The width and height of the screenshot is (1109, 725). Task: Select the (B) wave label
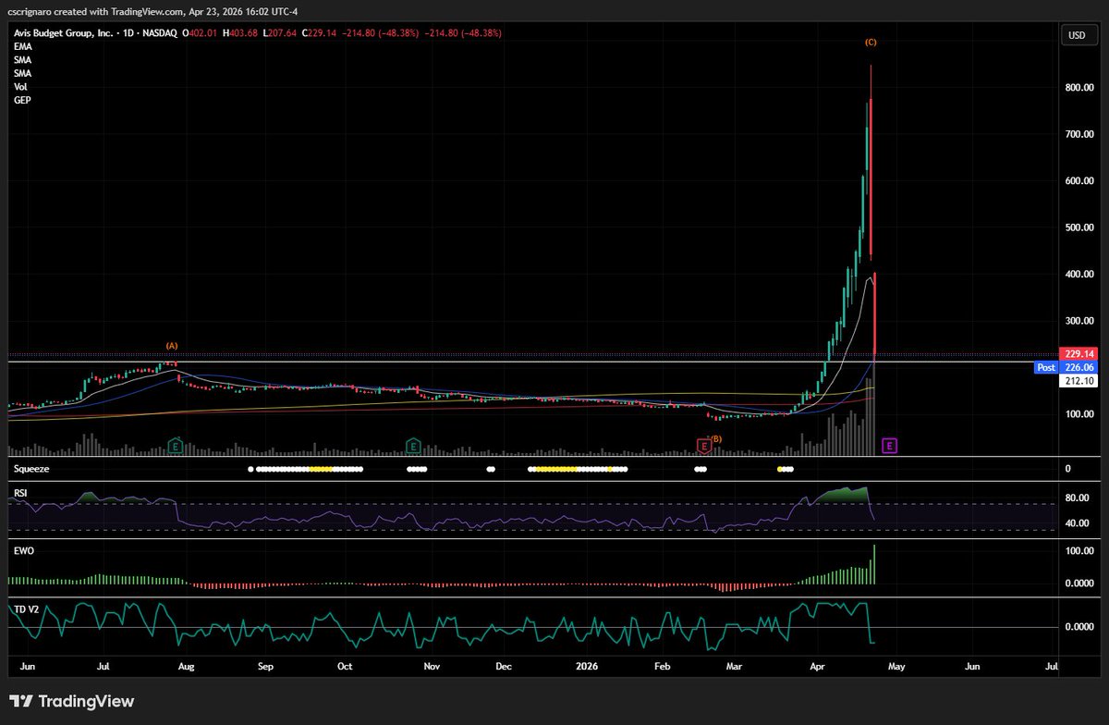715,438
